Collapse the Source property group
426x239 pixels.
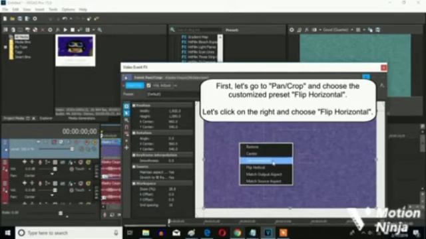(134, 167)
